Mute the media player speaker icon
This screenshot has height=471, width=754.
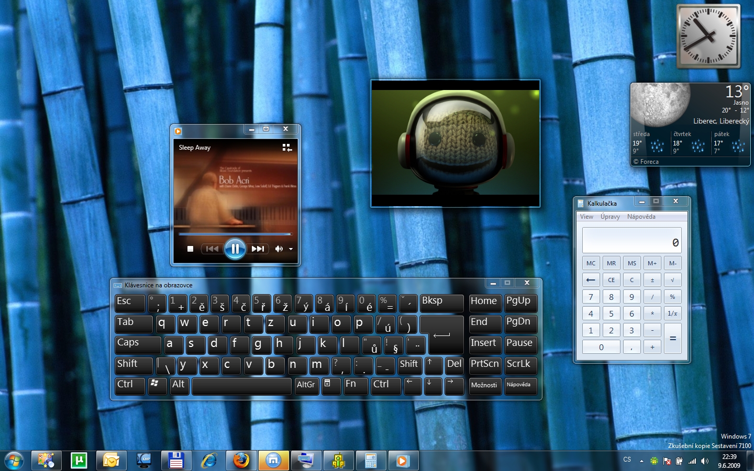pos(279,249)
